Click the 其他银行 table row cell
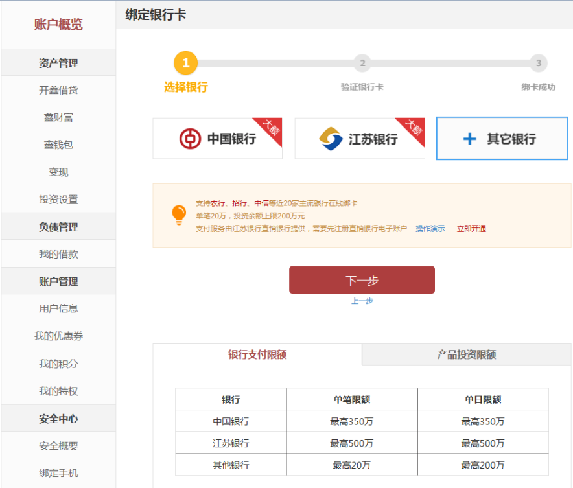Image resolution: width=573 pixels, height=488 pixels. [x=231, y=465]
